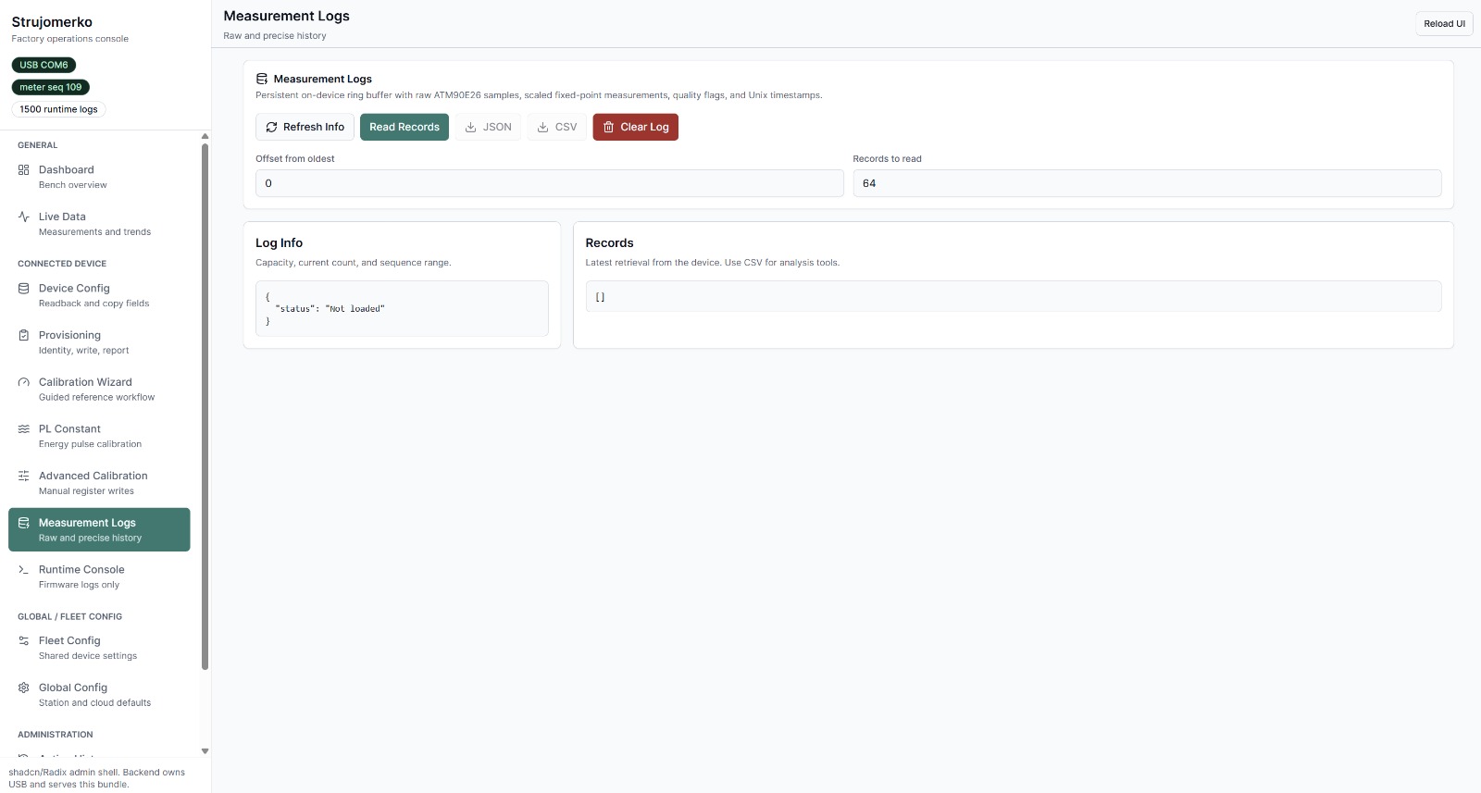1481x793 pixels.
Task: Click the Read Records button
Action: (x=404, y=128)
